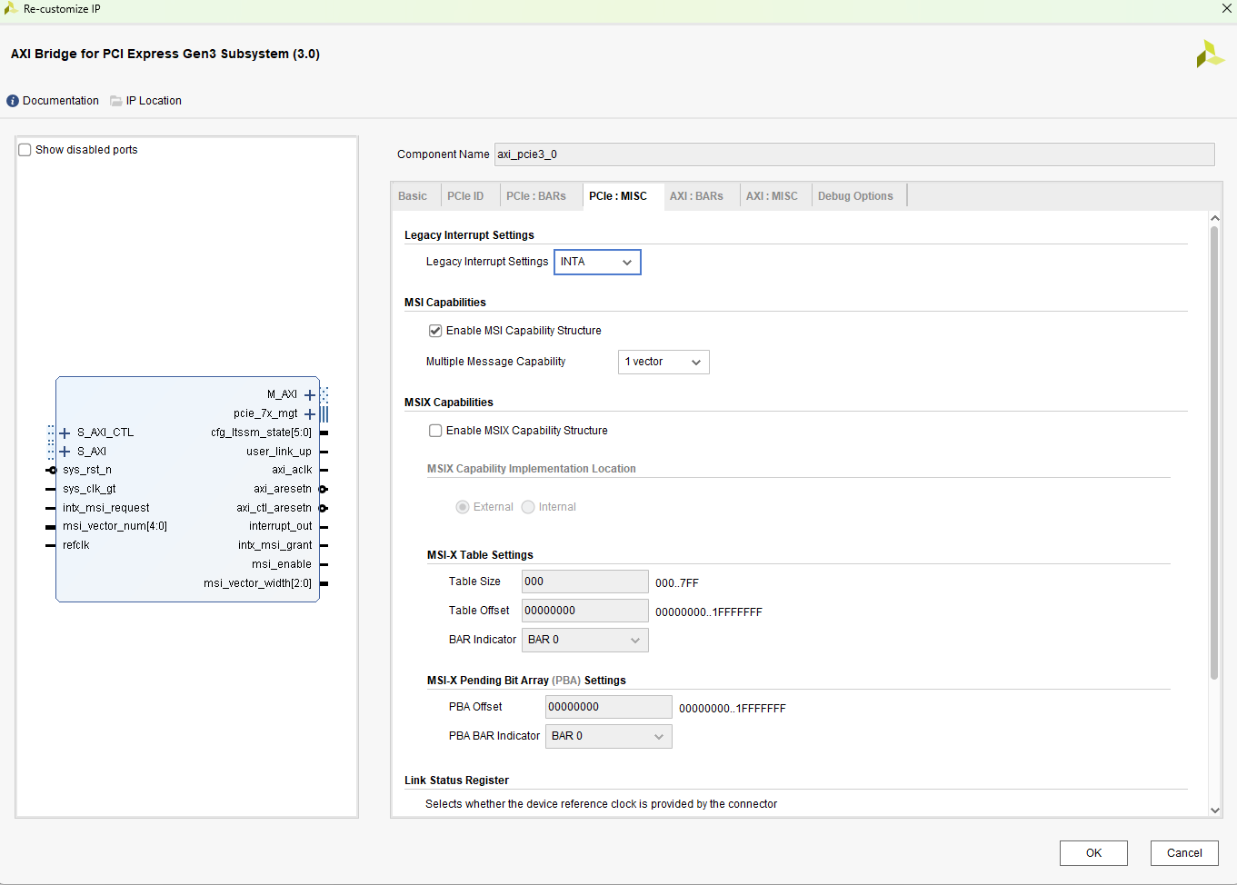The width and height of the screenshot is (1237, 885).
Task: Switch to the Basic tab
Action: click(x=413, y=196)
